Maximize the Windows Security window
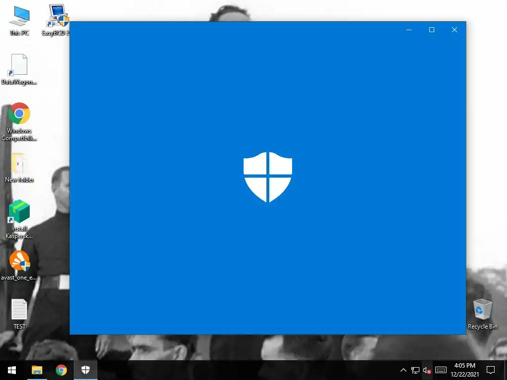 tap(432, 30)
